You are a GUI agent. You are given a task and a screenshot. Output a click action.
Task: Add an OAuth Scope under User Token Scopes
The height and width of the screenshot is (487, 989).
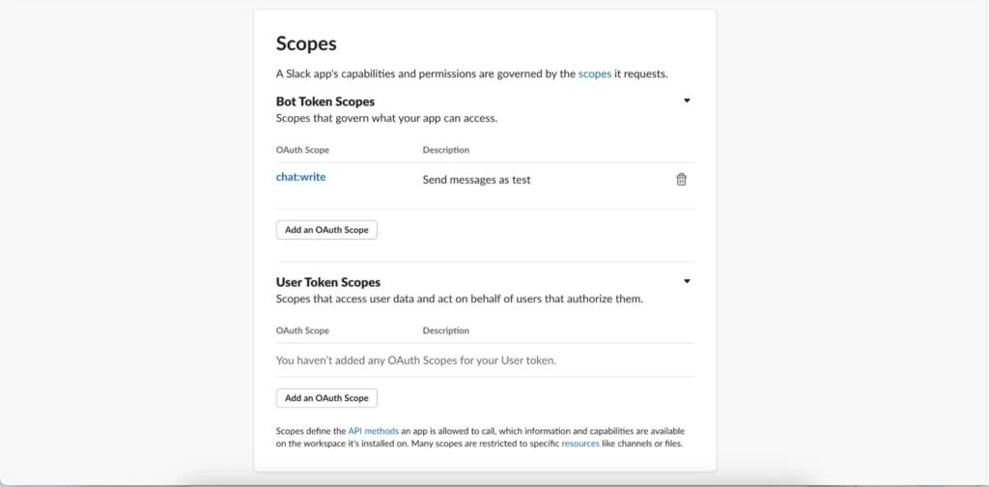pyautogui.click(x=326, y=398)
